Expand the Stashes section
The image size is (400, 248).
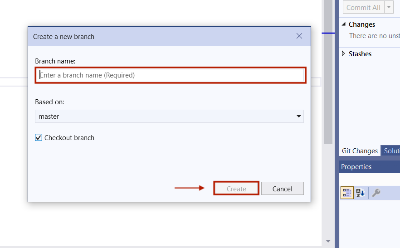click(344, 54)
